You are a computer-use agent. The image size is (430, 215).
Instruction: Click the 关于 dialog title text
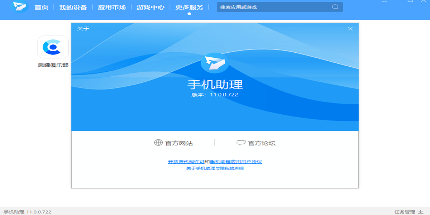pyautogui.click(x=83, y=29)
